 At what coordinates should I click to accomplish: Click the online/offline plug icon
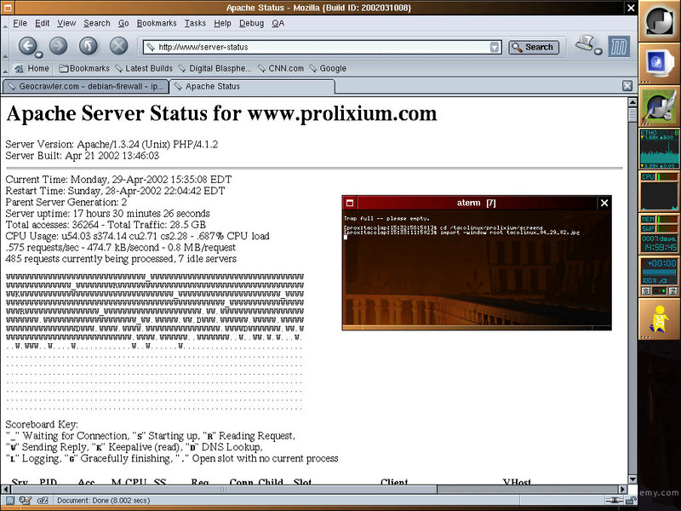[613, 501]
